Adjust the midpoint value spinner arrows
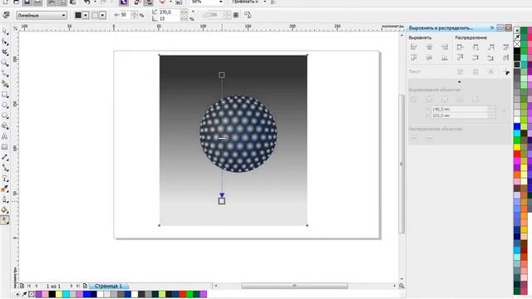 (135, 15)
